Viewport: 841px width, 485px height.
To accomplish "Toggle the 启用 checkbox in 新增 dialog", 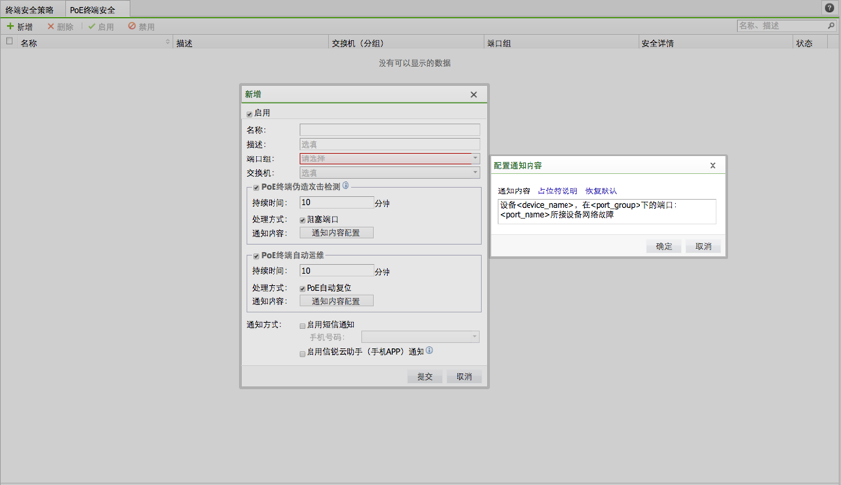I will pyautogui.click(x=250, y=114).
